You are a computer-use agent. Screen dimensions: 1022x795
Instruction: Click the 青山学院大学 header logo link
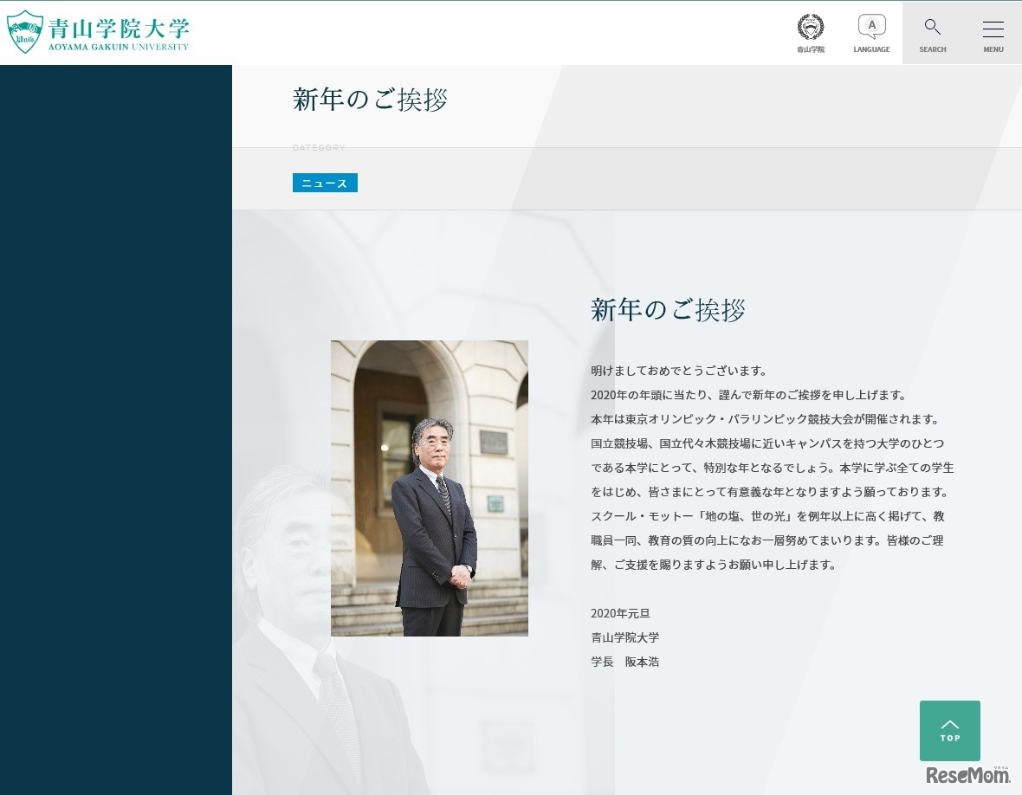tap(98, 31)
